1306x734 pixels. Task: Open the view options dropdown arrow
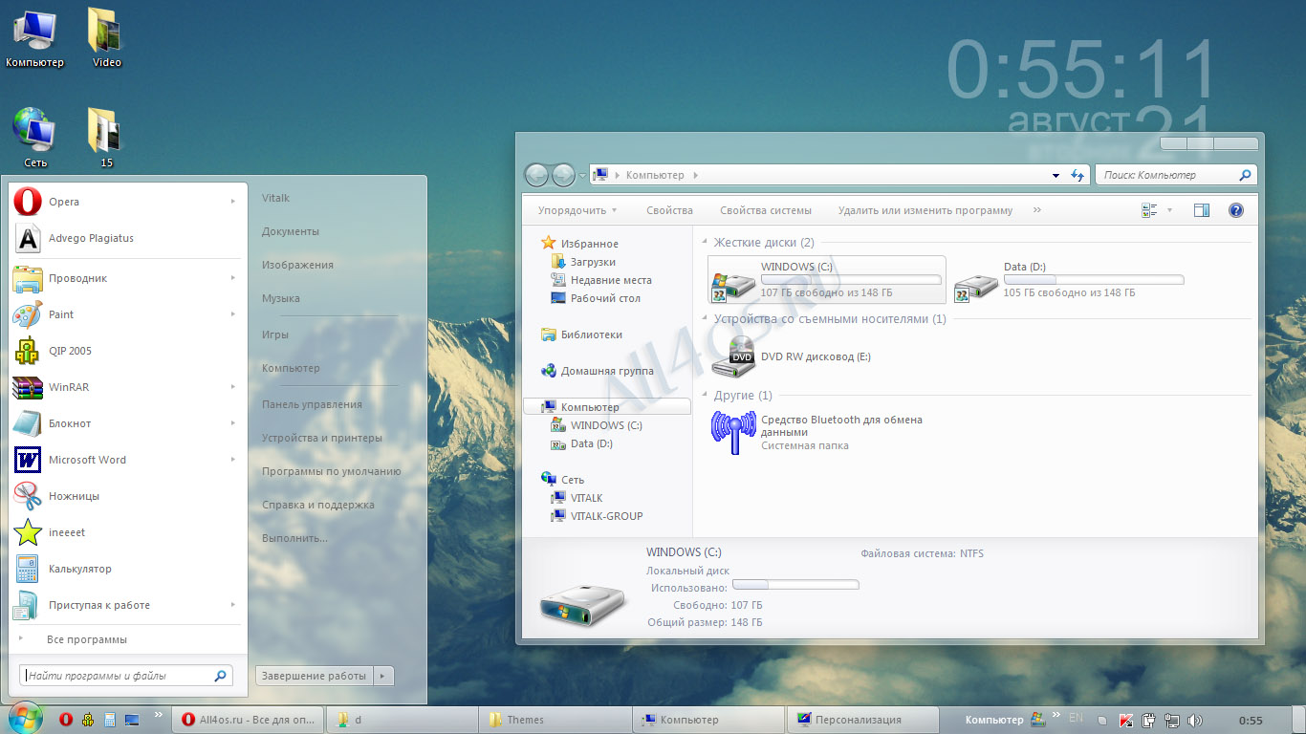coord(1168,210)
